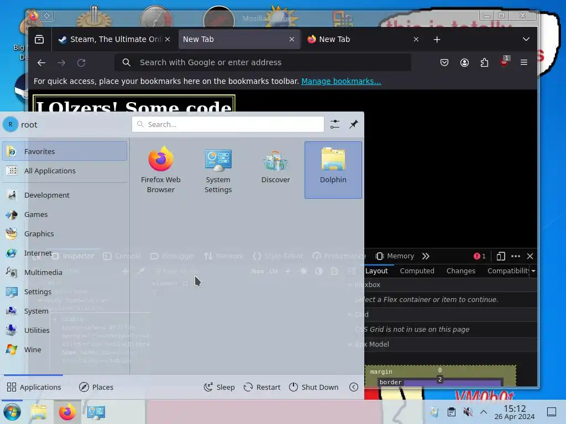Show more devtools tools chevron
The height and width of the screenshot is (424, 566).
pyautogui.click(x=426, y=256)
